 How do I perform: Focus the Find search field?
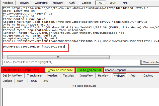(72, 62)
